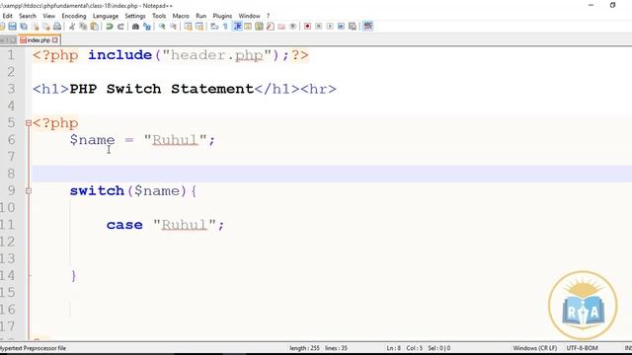
Task: Click the window Restore Down button
Action: pyautogui.click(x=612, y=5)
